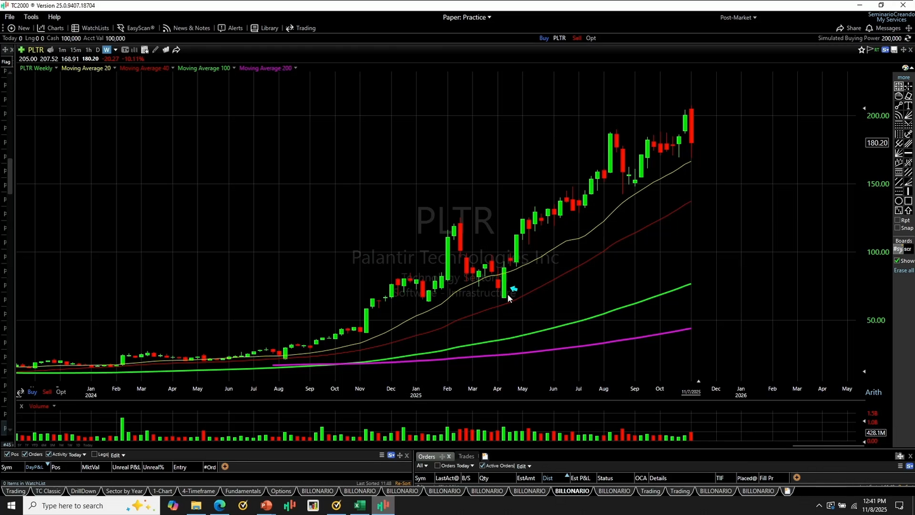The width and height of the screenshot is (915, 515).
Task: Select the rectangle shape drawing tool
Action: click(x=908, y=201)
